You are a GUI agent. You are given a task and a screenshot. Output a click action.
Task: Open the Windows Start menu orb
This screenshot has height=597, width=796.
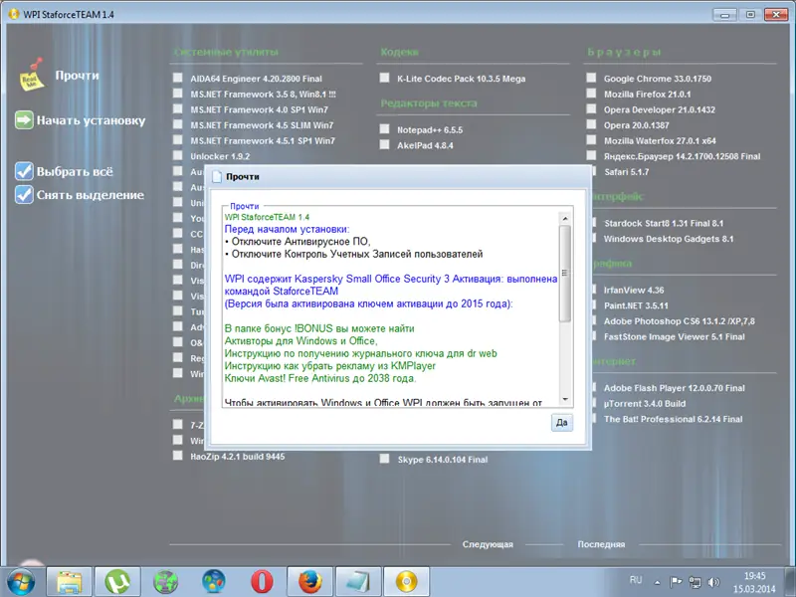20,582
